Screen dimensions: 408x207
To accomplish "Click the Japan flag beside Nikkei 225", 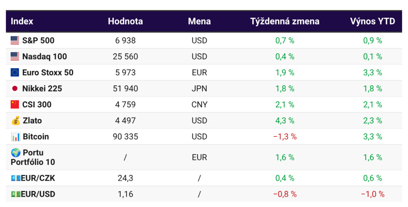I will (x=15, y=89).
